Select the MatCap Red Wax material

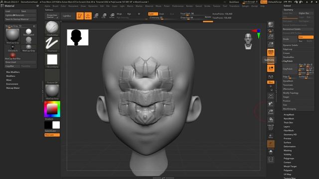click(12, 56)
